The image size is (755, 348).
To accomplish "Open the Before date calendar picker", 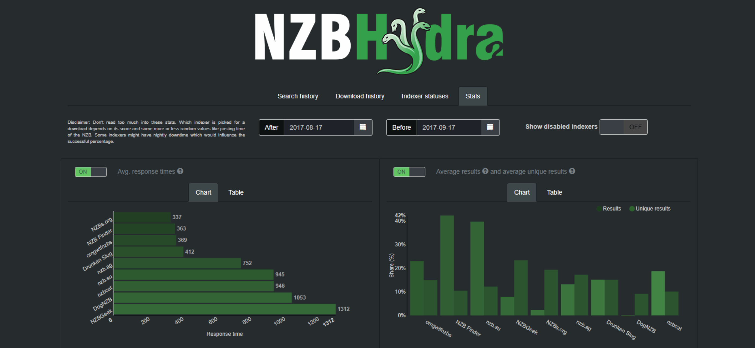I will (x=490, y=127).
